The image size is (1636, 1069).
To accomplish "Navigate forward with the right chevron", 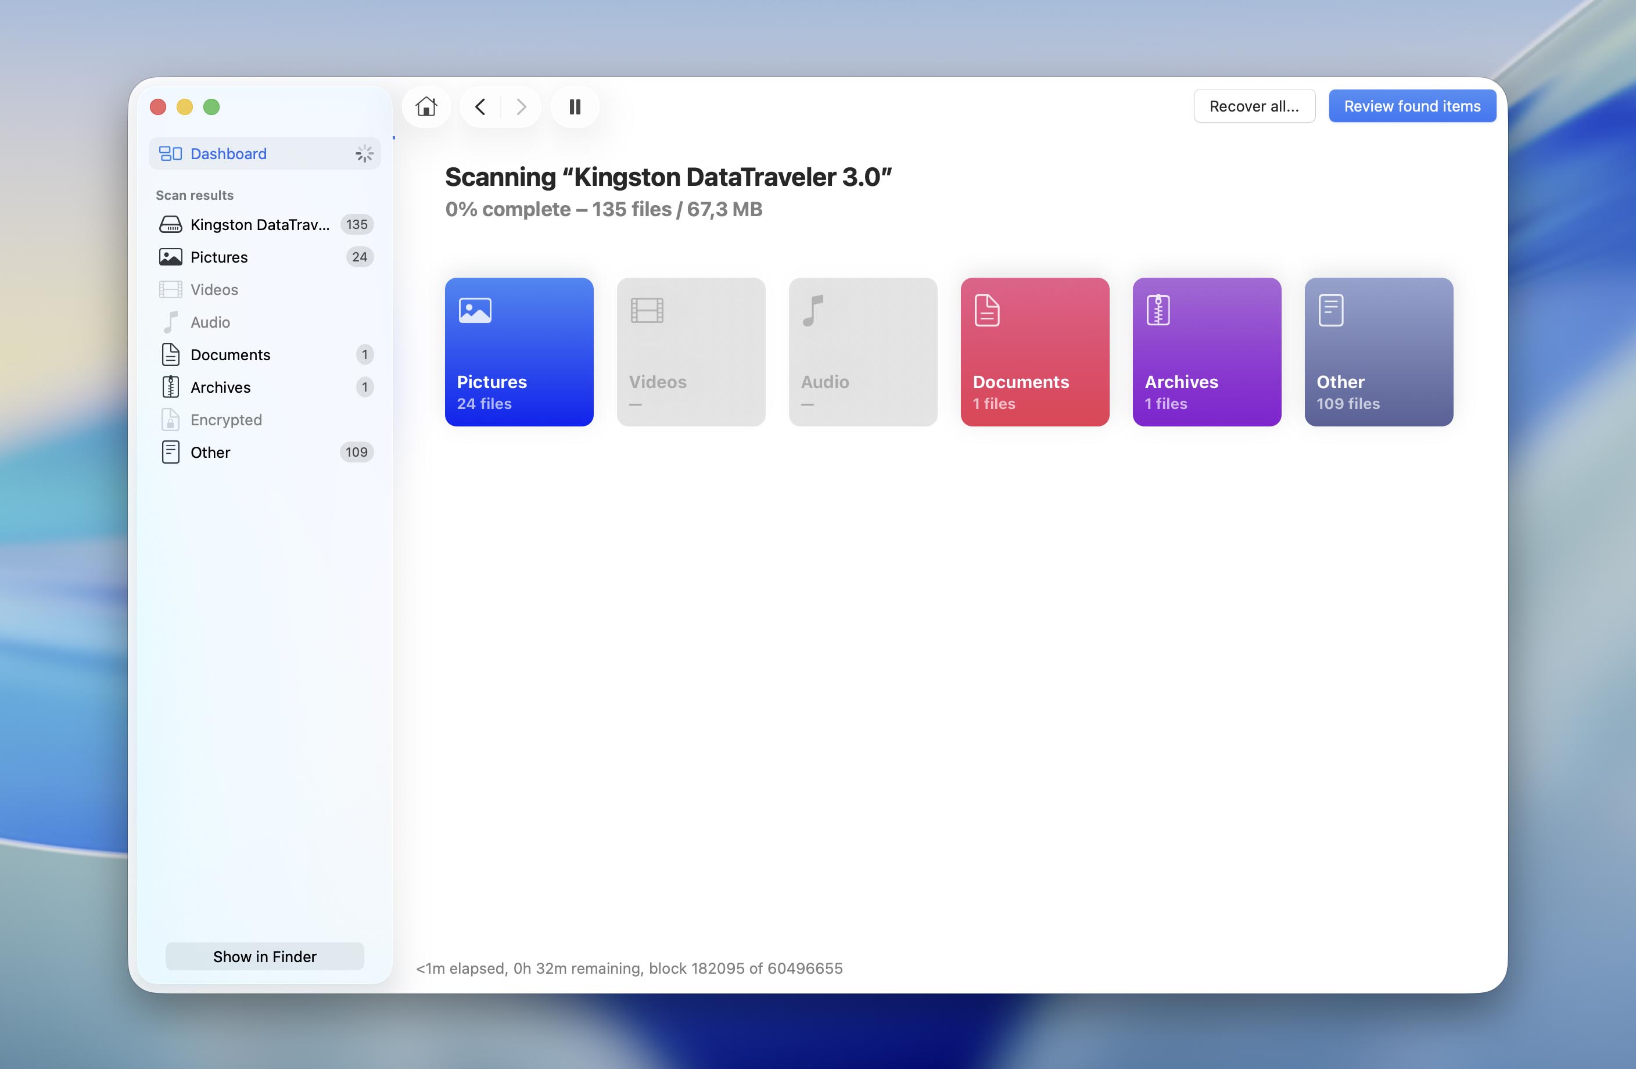I will click(521, 106).
